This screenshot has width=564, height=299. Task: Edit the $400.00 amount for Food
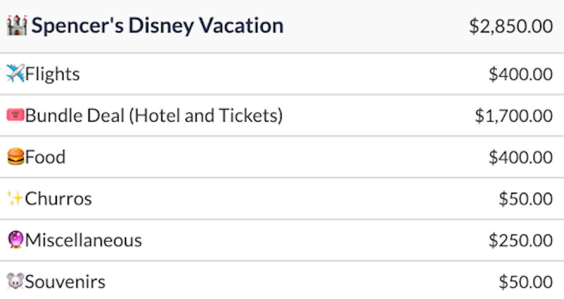click(521, 157)
